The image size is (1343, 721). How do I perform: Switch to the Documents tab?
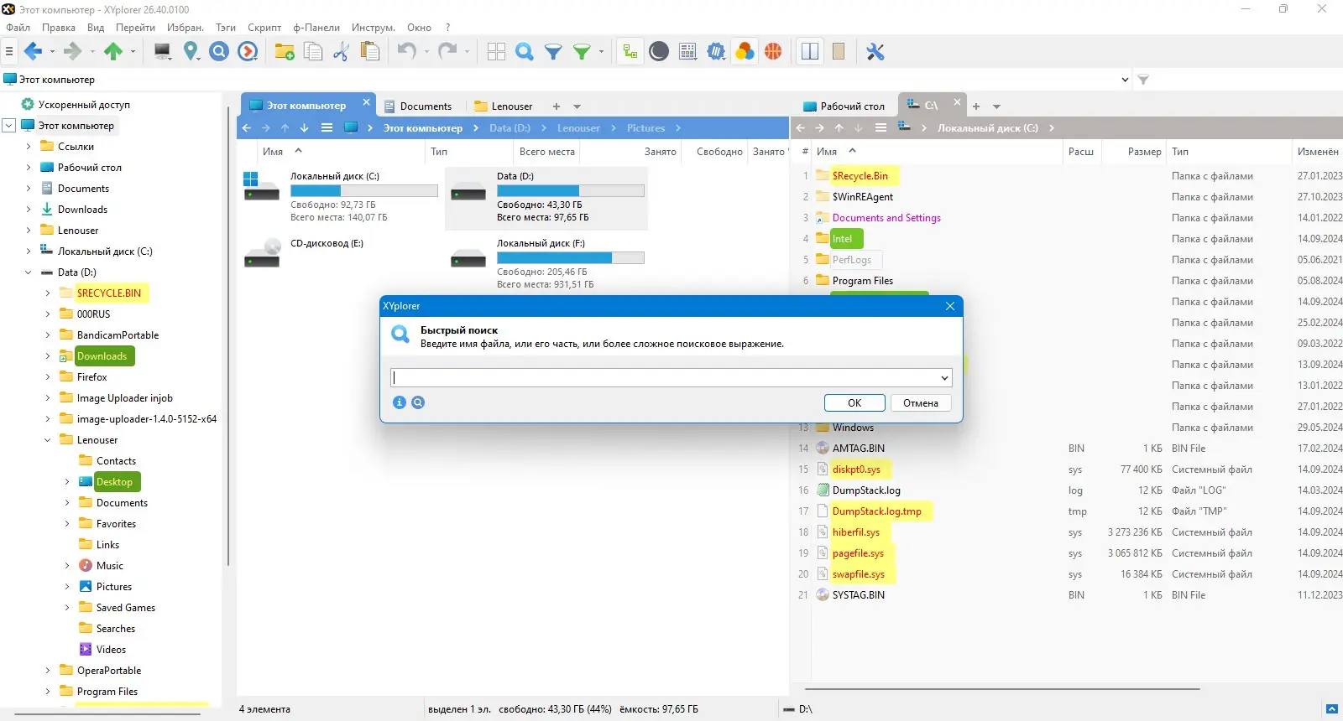point(418,106)
